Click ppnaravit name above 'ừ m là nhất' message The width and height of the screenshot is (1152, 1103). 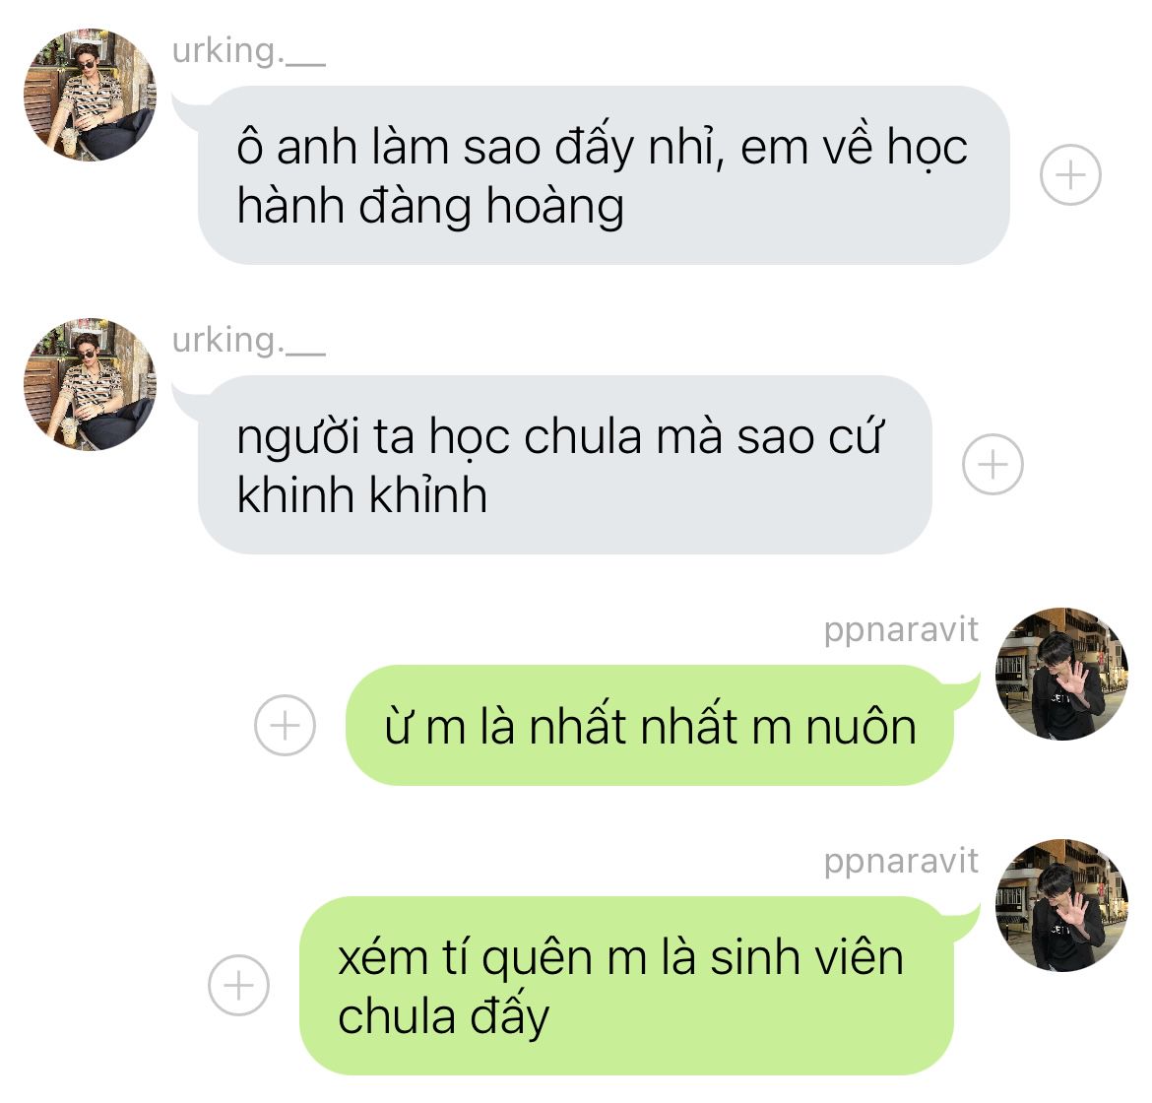(x=901, y=631)
